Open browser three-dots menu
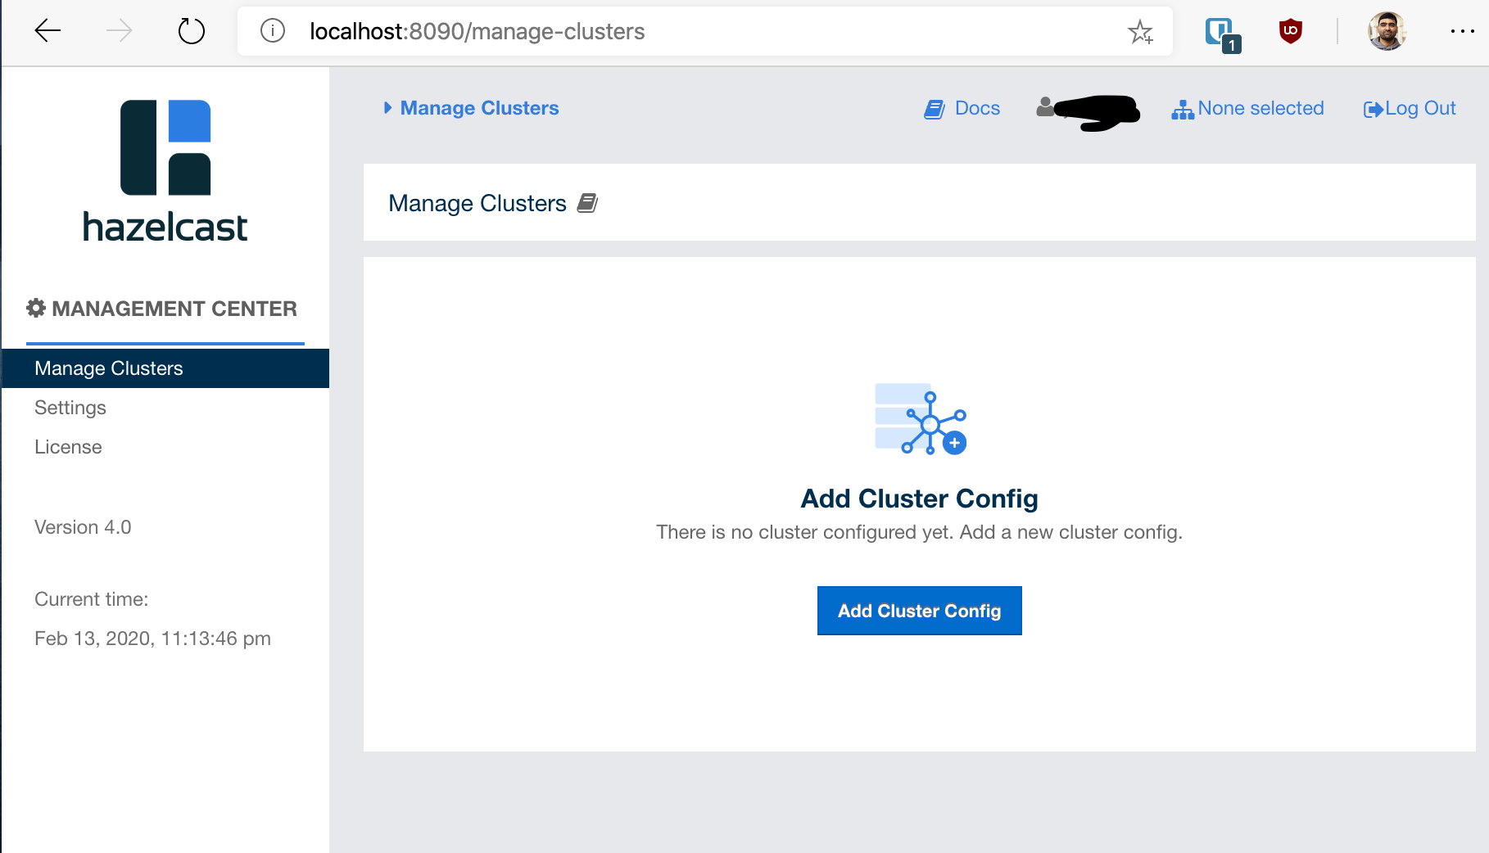The height and width of the screenshot is (853, 1489). pos(1462,31)
